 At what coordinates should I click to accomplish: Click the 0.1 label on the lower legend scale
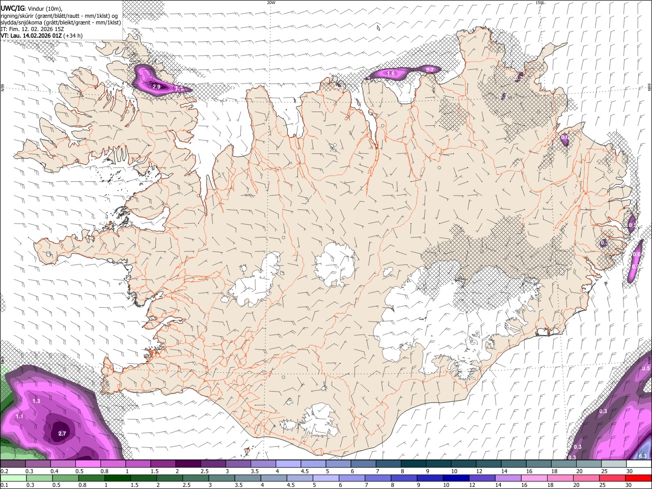coord(5,485)
